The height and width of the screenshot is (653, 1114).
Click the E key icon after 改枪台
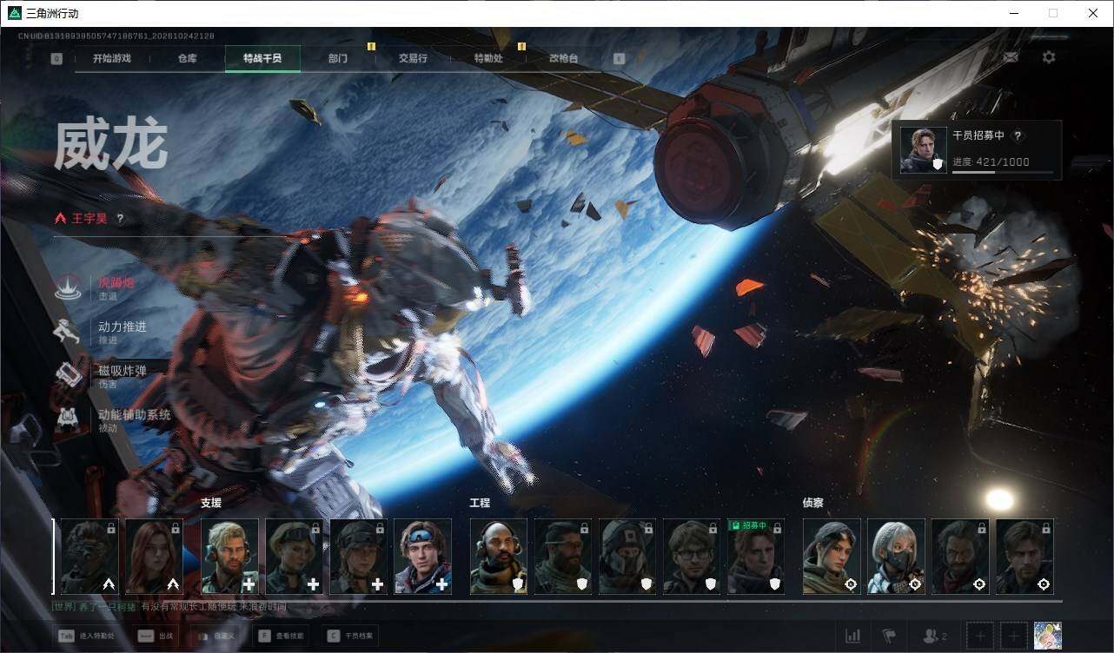click(619, 58)
